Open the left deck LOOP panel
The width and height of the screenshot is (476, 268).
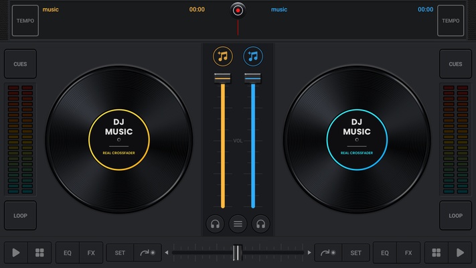(x=20, y=216)
